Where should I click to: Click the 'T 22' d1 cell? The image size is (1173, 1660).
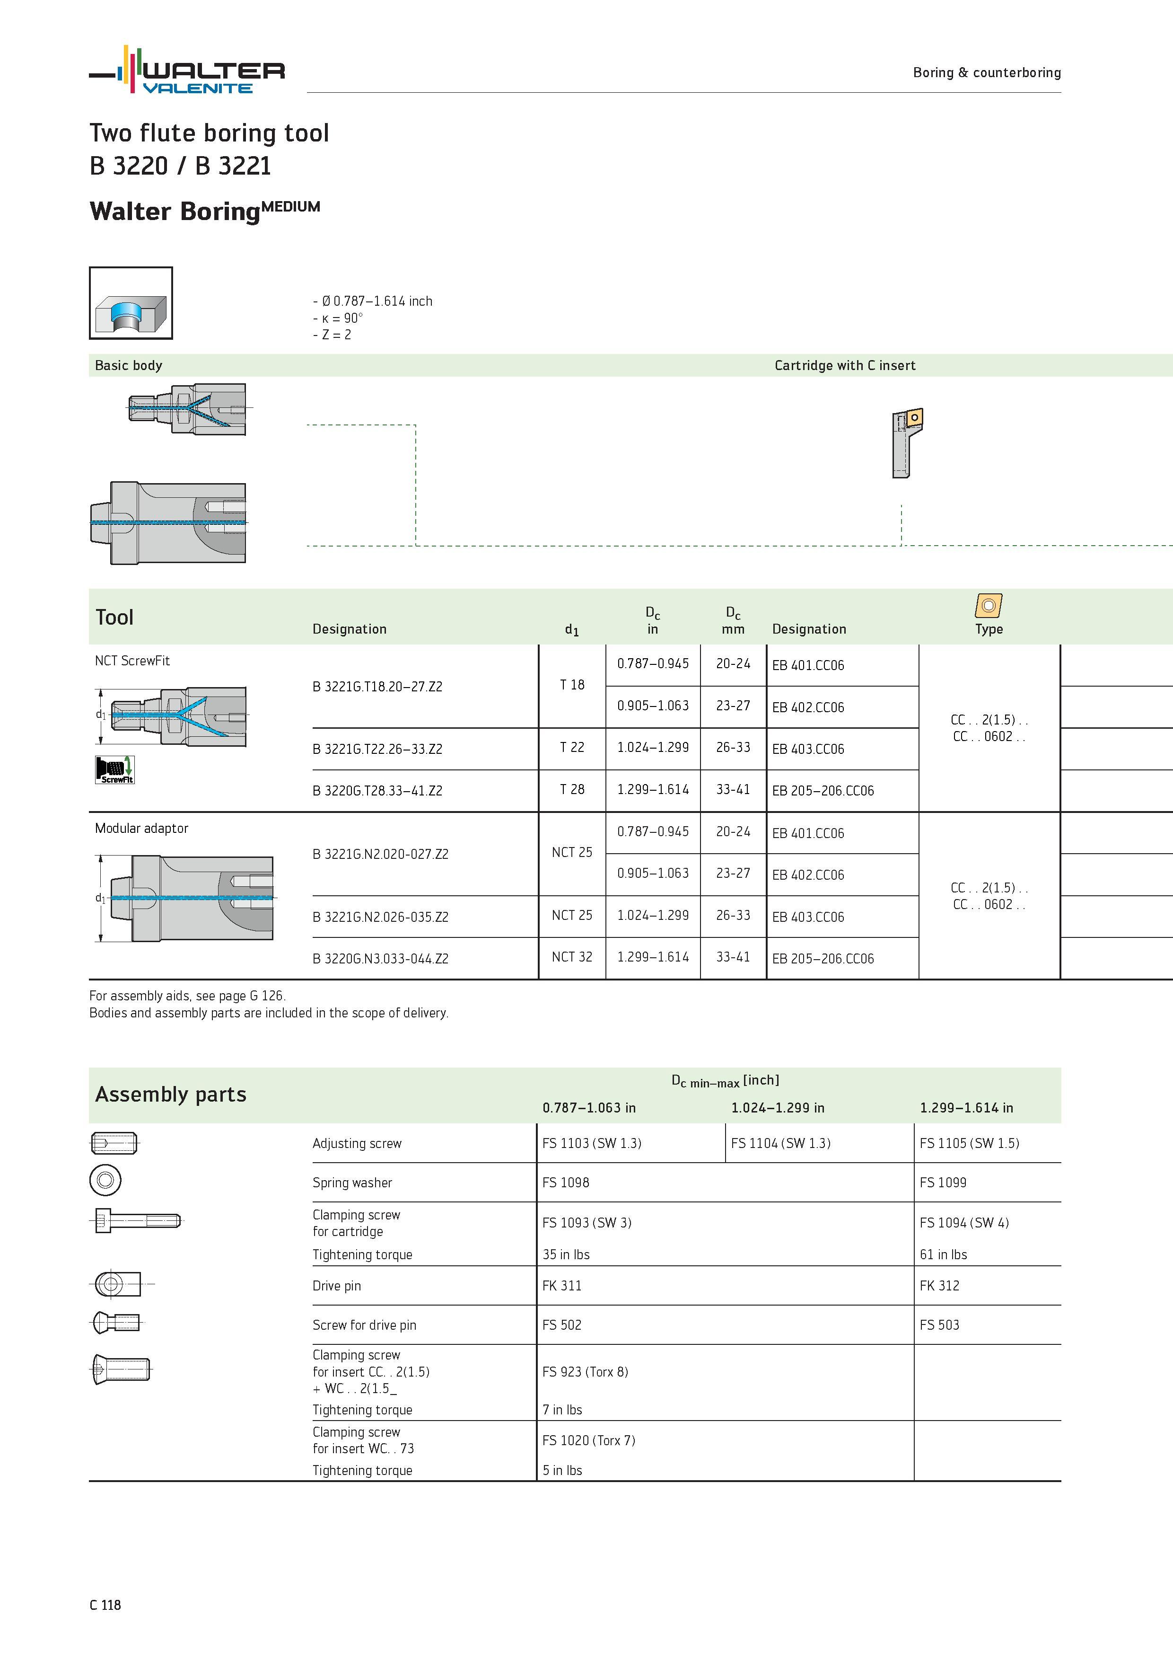572,748
